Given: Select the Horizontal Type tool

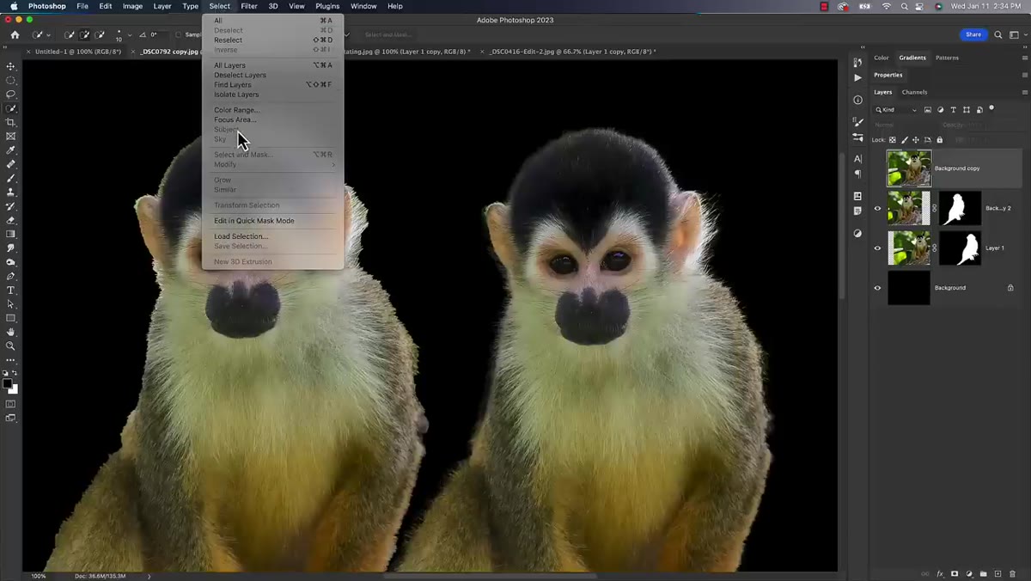Looking at the screenshot, I should (11, 290).
